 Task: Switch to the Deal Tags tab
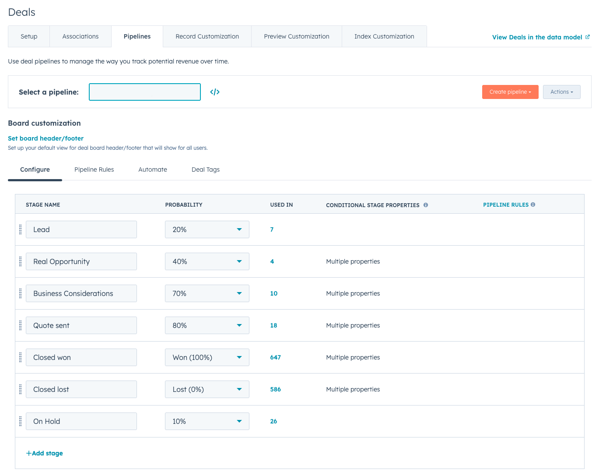206,169
